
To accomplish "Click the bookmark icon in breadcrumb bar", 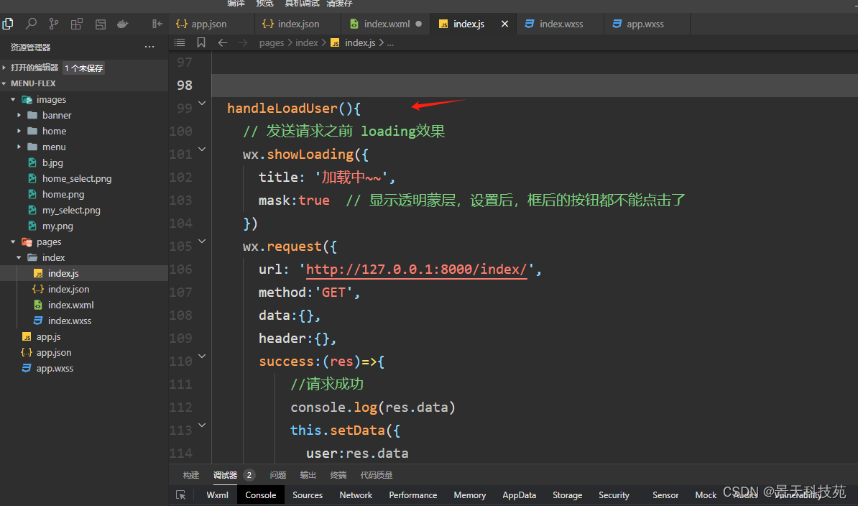I will click(x=201, y=42).
